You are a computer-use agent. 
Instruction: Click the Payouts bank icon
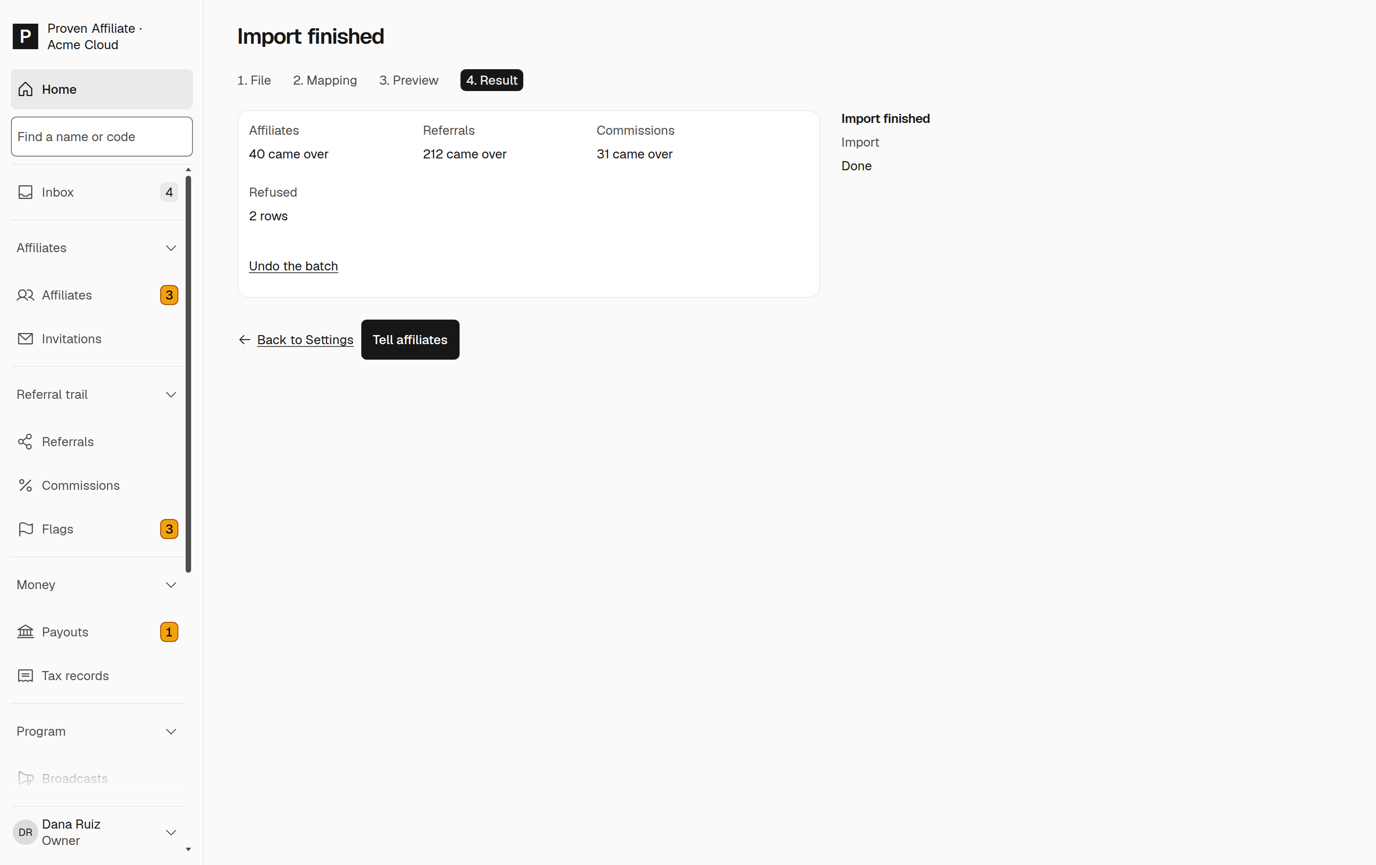[25, 632]
